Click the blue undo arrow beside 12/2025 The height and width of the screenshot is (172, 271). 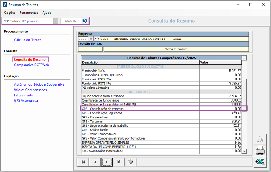[x=85, y=21]
